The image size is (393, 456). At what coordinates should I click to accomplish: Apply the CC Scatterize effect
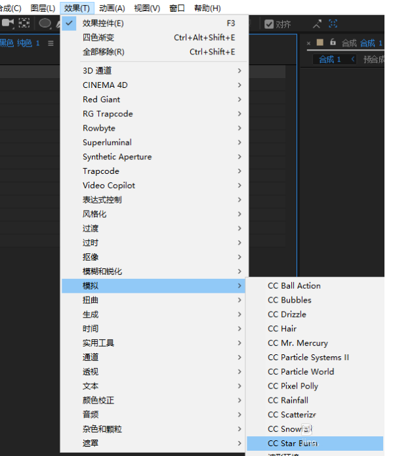pyautogui.click(x=316, y=415)
